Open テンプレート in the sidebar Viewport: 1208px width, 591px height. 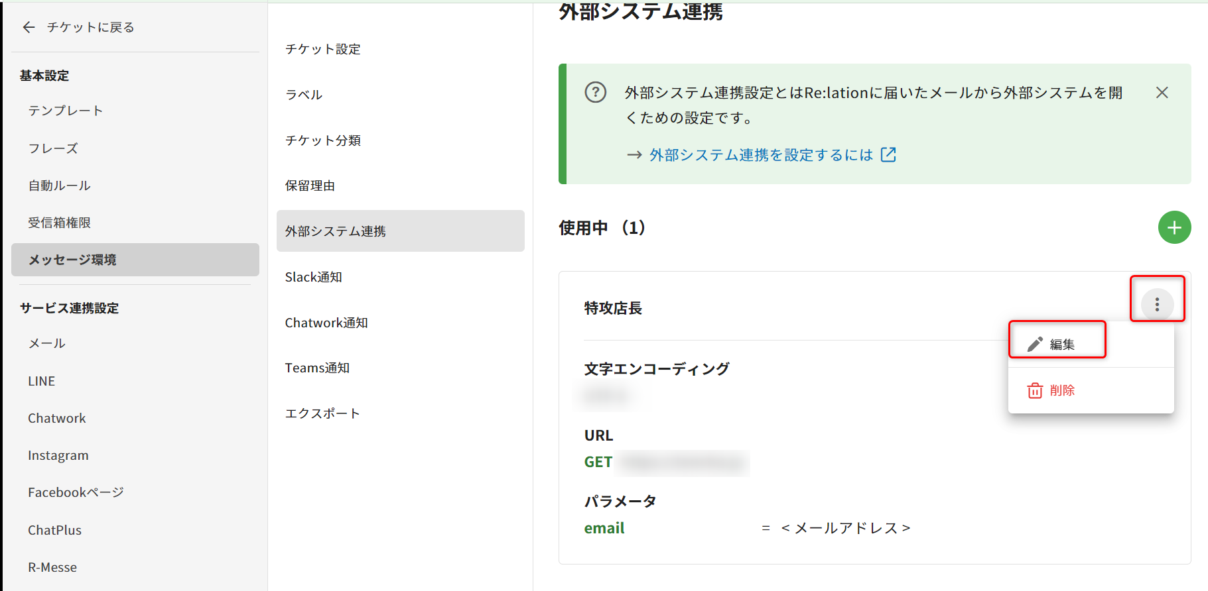coord(65,111)
